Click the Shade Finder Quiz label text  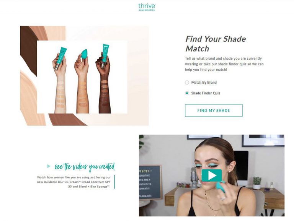pyautogui.click(x=206, y=93)
